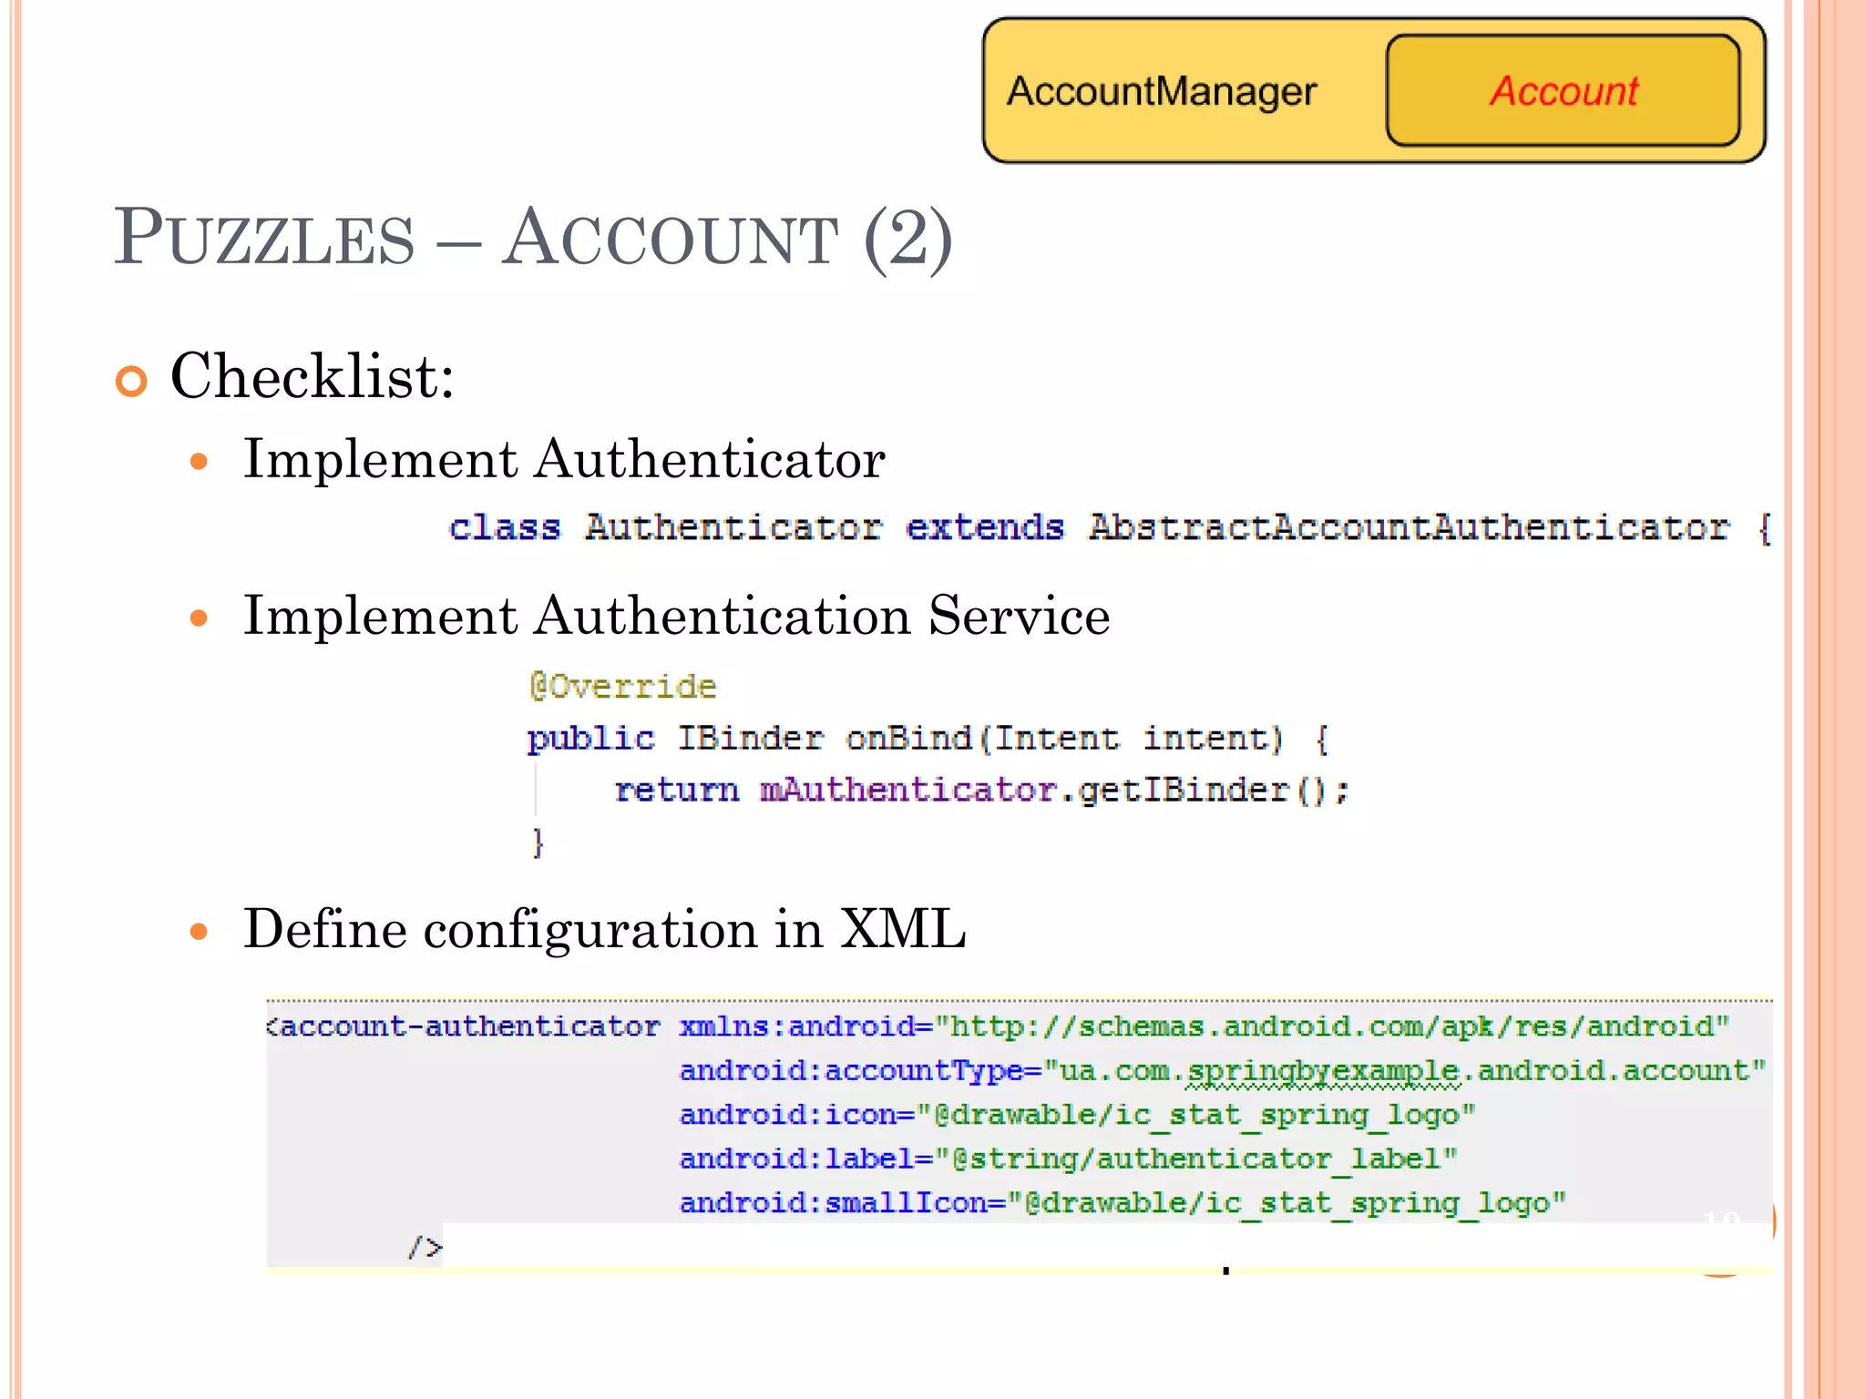Click the android:label attribute line
Image resolution: width=1866 pixels, height=1399 pixels.
click(1068, 1159)
